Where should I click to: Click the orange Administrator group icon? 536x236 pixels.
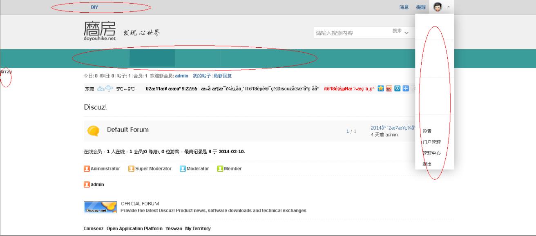coord(87,169)
